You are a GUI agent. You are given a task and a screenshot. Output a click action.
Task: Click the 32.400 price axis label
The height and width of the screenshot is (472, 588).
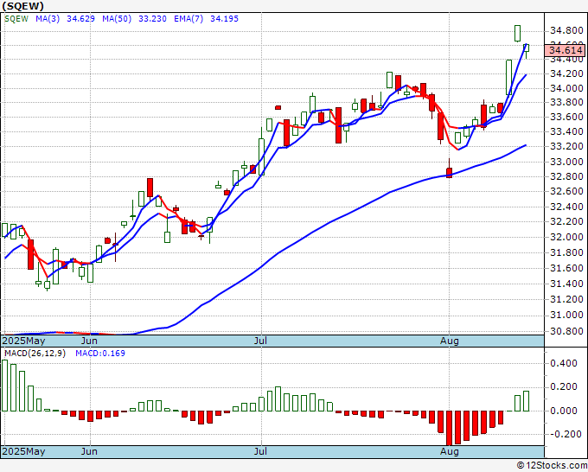click(x=566, y=207)
